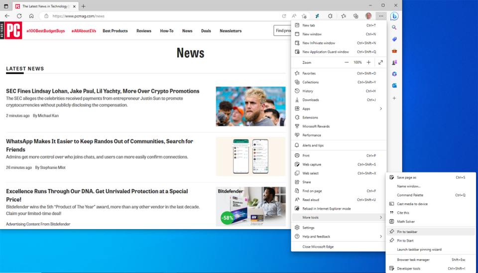
Task: Open the Extensions puzzle icon in toolbar
Action: coord(330,16)
